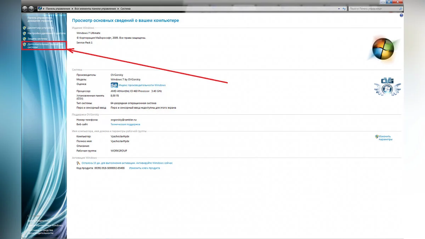Viewport: 425px width, 239px height.
Task: Open recent pages dropdown beside navigation arrows
Action: pos(36,8)
